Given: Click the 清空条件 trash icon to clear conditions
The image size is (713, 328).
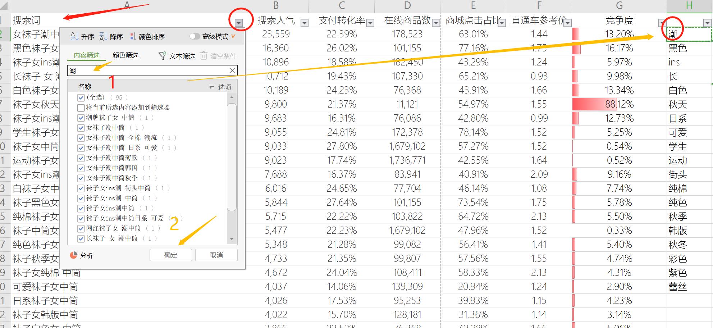Looking at the screenshot, I should click(204, 55).
